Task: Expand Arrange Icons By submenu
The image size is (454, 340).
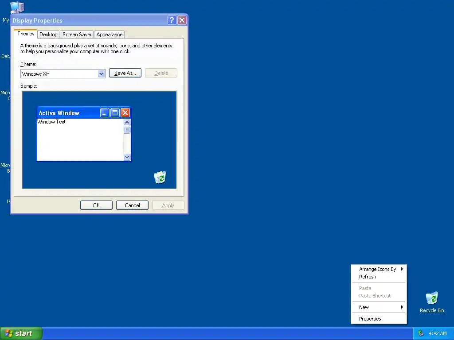Action: (x=379, y=269)
